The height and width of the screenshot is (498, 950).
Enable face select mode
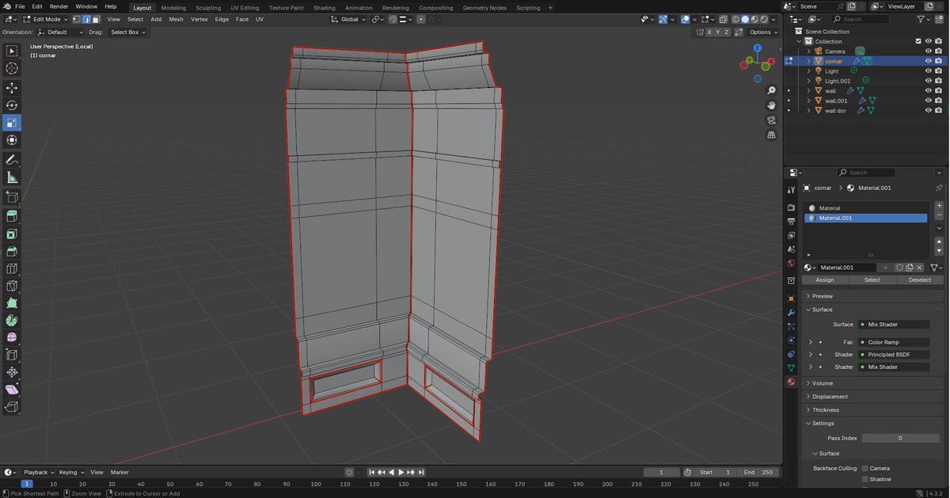click(96, 19)
